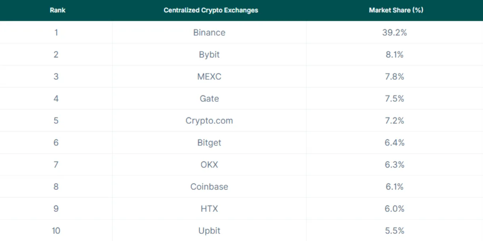The image size is (483, 241).
Task: Select the Bybit exchange cell
Action: coord(209,55)
